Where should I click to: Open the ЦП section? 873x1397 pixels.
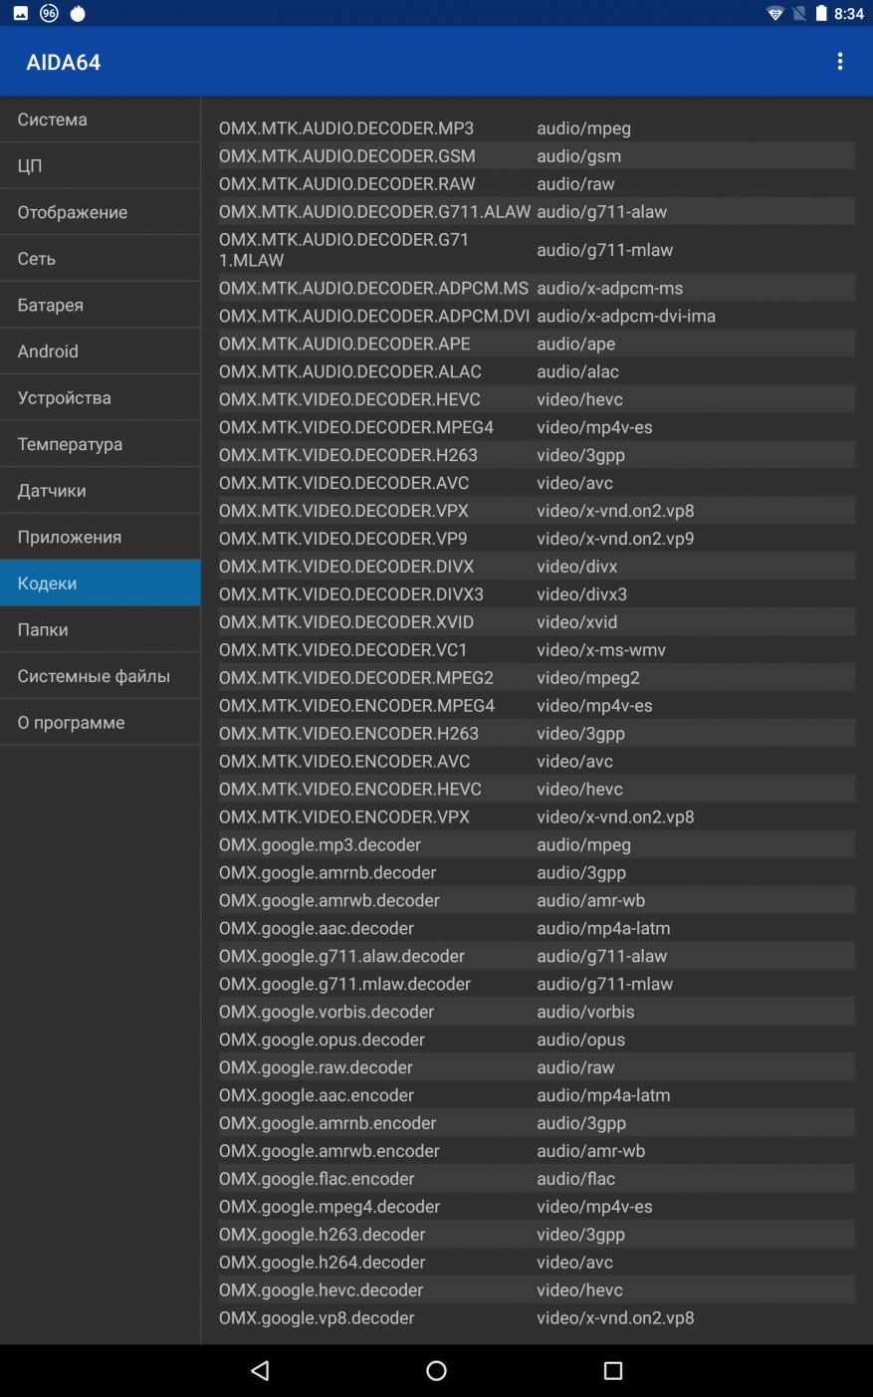[x=100, y=165]
